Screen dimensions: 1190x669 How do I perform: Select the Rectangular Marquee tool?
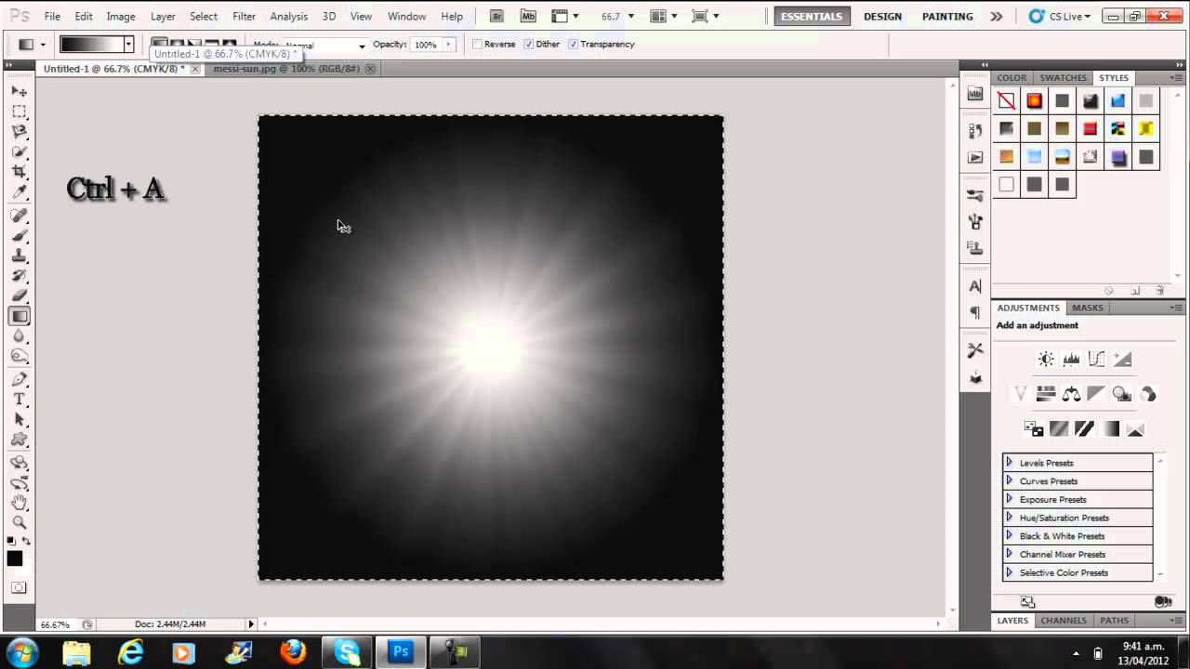[19, 111]
